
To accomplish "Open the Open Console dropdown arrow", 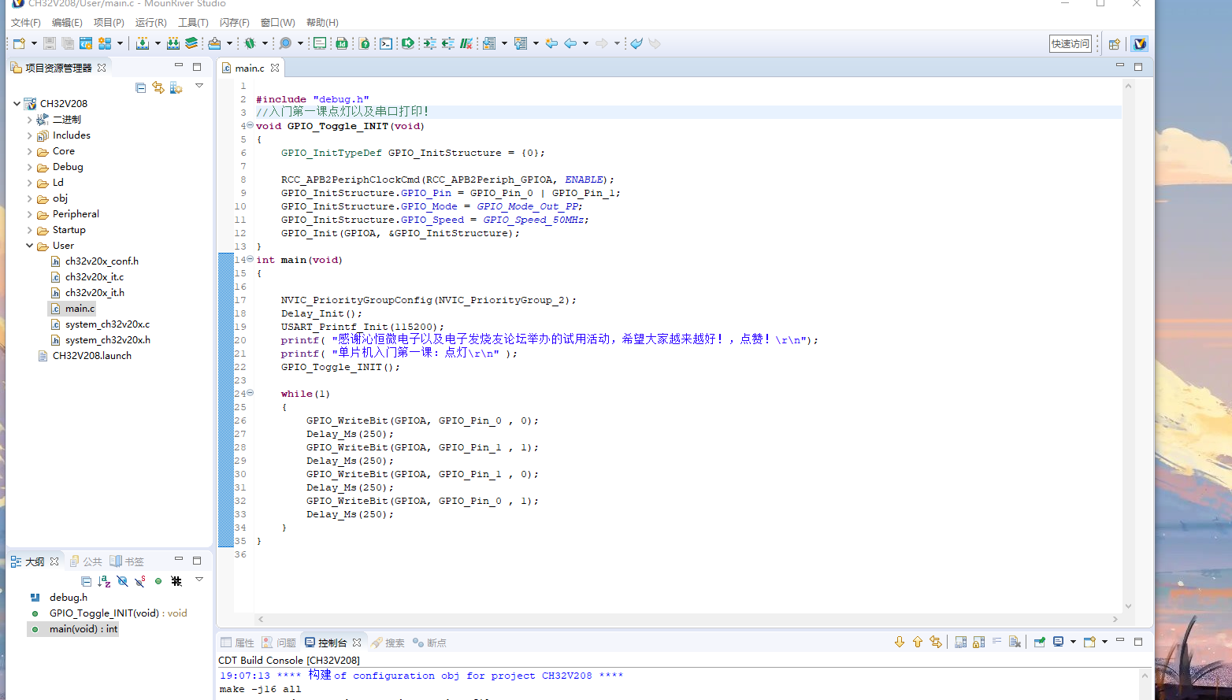I will (x=1104, y=642).
